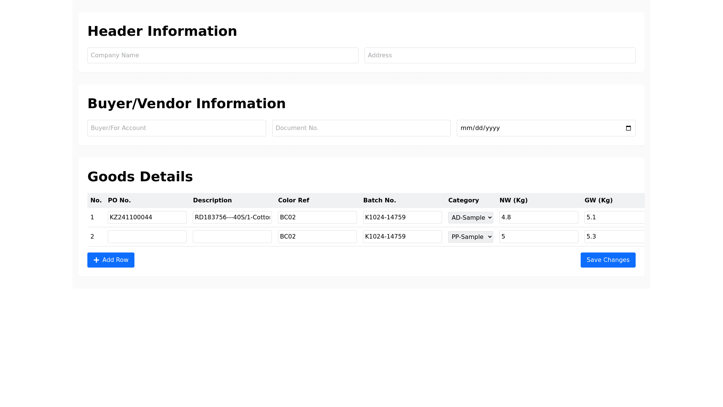Click row 2 Batch No. field K1024-14759
723x407 pixels.
click(402, 237)
